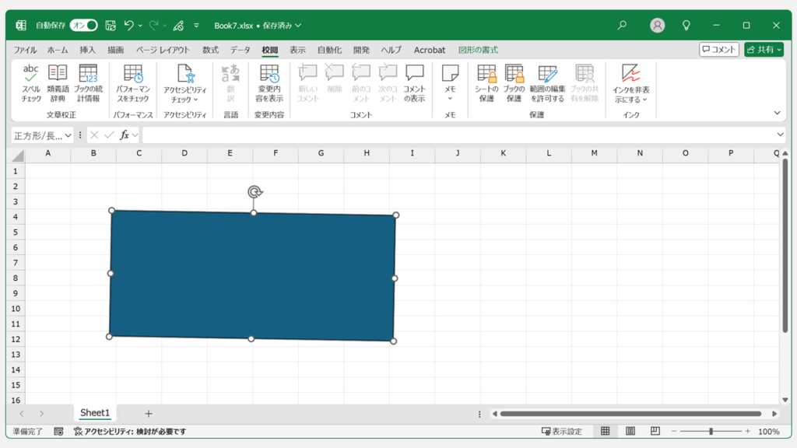The height and width of the screenshot is (448, 797).
Task: Open the user account profile icon
Action: [x=657, y=26]
